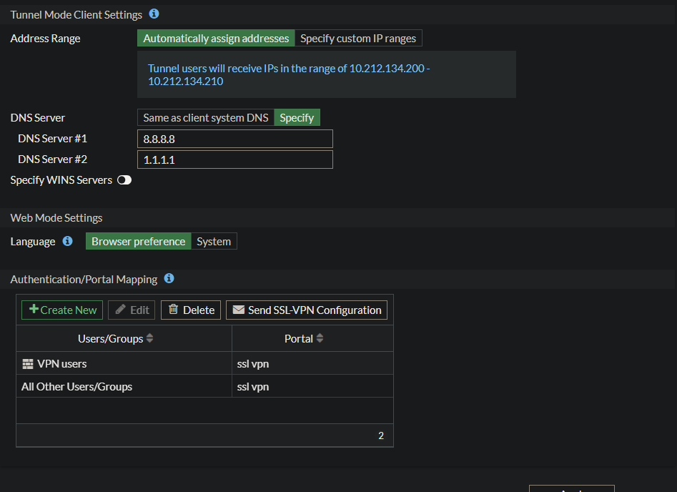Image resolution: width=677 pixels, height=492 pixels.
Task: Set Language to Browser preference
Action: pos(138,242)
